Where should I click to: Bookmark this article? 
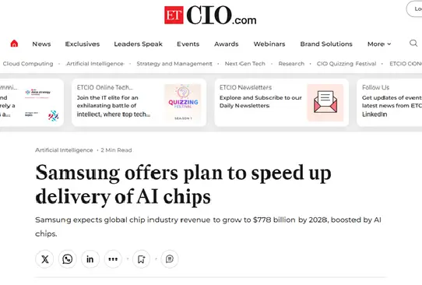(x=141, y=259)
